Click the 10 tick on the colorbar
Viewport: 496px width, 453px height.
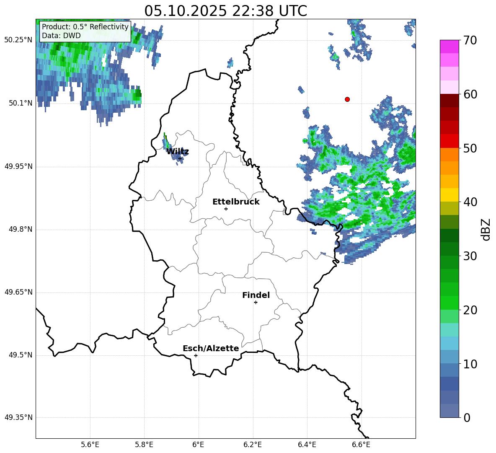470,364
